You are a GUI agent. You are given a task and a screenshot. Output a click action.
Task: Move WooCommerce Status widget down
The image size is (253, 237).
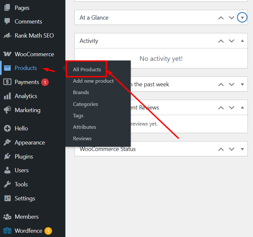pos(231,149)
